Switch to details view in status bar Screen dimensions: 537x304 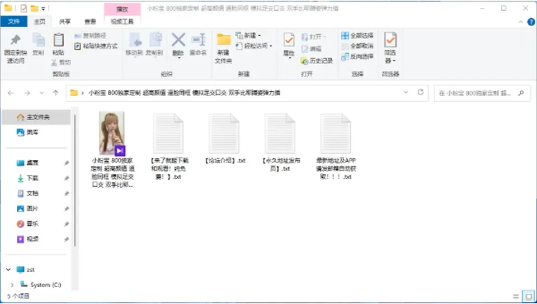click(516, 297)
